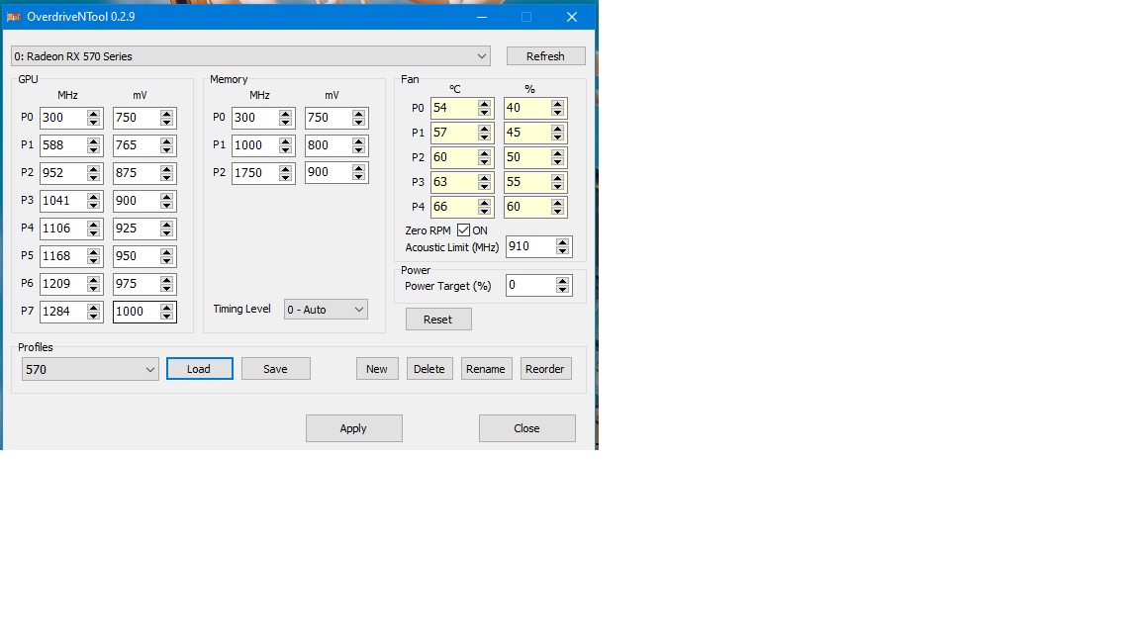Increase Fan P4 percent with up arrow
Screen dimensions: 1140x641
coord(557,203)
